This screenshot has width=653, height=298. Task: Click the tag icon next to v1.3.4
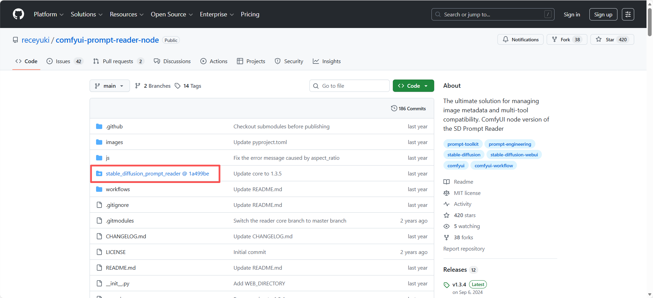tap(447, 285)
